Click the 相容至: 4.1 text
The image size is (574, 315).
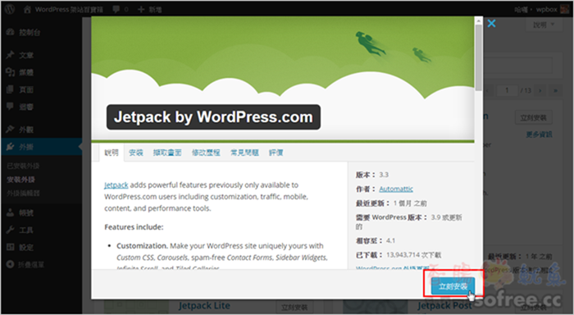pyautogui.click(x=376, y=240)
